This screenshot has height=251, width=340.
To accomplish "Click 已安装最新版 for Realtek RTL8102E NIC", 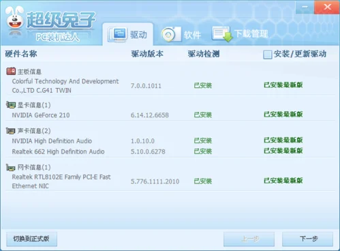I will coord(283,181).
